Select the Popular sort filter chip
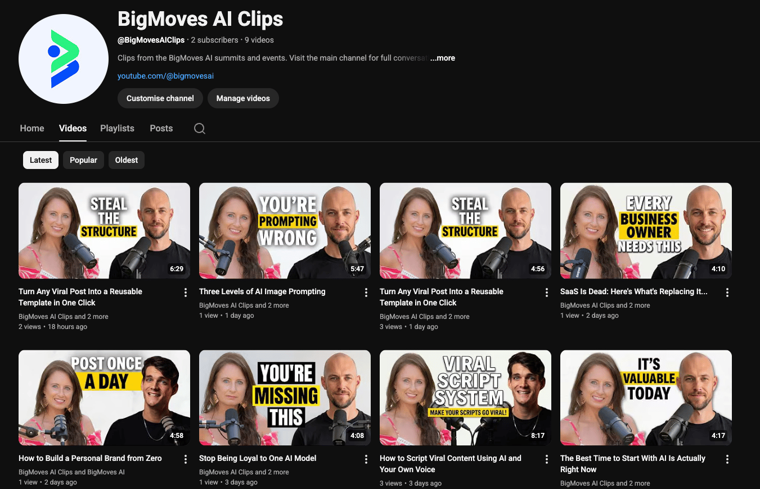Viewport: 760px width, 489px height. click(83, 160)
